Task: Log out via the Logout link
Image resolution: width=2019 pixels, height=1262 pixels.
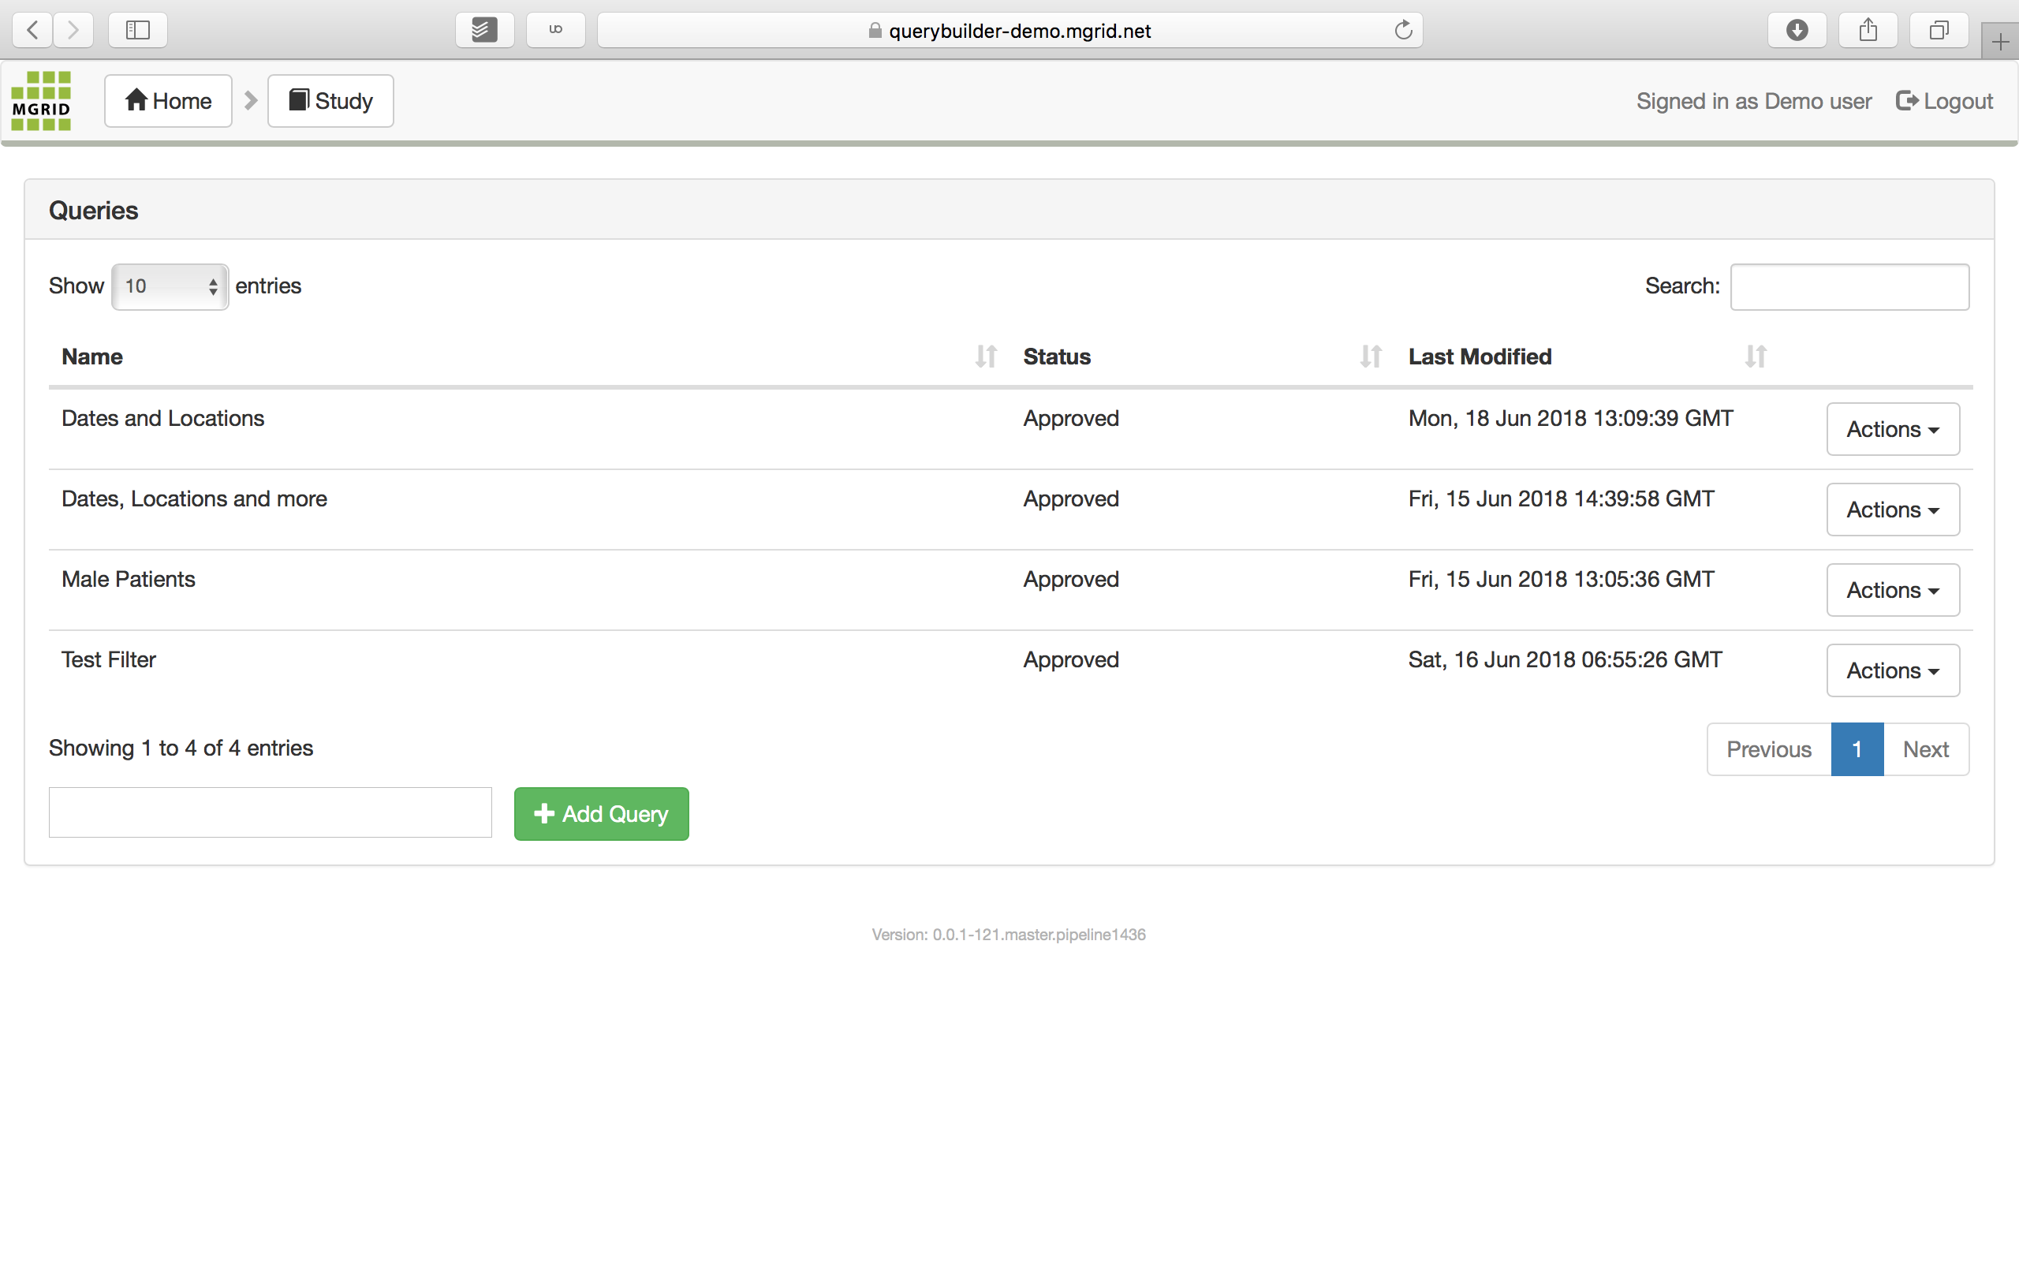Action: 1944,101
